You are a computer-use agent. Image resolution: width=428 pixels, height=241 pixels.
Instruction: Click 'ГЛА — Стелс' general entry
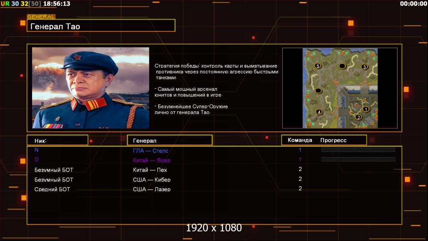click(x=151, y=151)
